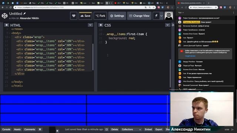Click the <div class="wrap"> HTML line
Screen dimensions: 237x133
pyautogui.click(x=30, y=37)
